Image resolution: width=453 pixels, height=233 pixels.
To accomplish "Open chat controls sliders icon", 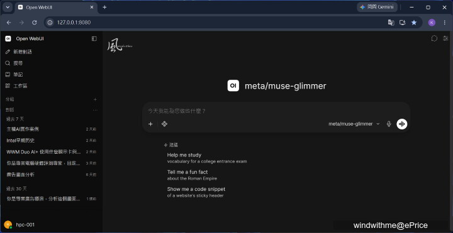I will click(445, 38).
